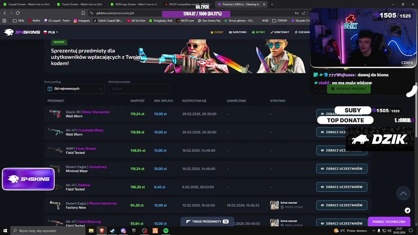
Task: Open the Epic Games Pay bookmark
Action: click(209, 21)
